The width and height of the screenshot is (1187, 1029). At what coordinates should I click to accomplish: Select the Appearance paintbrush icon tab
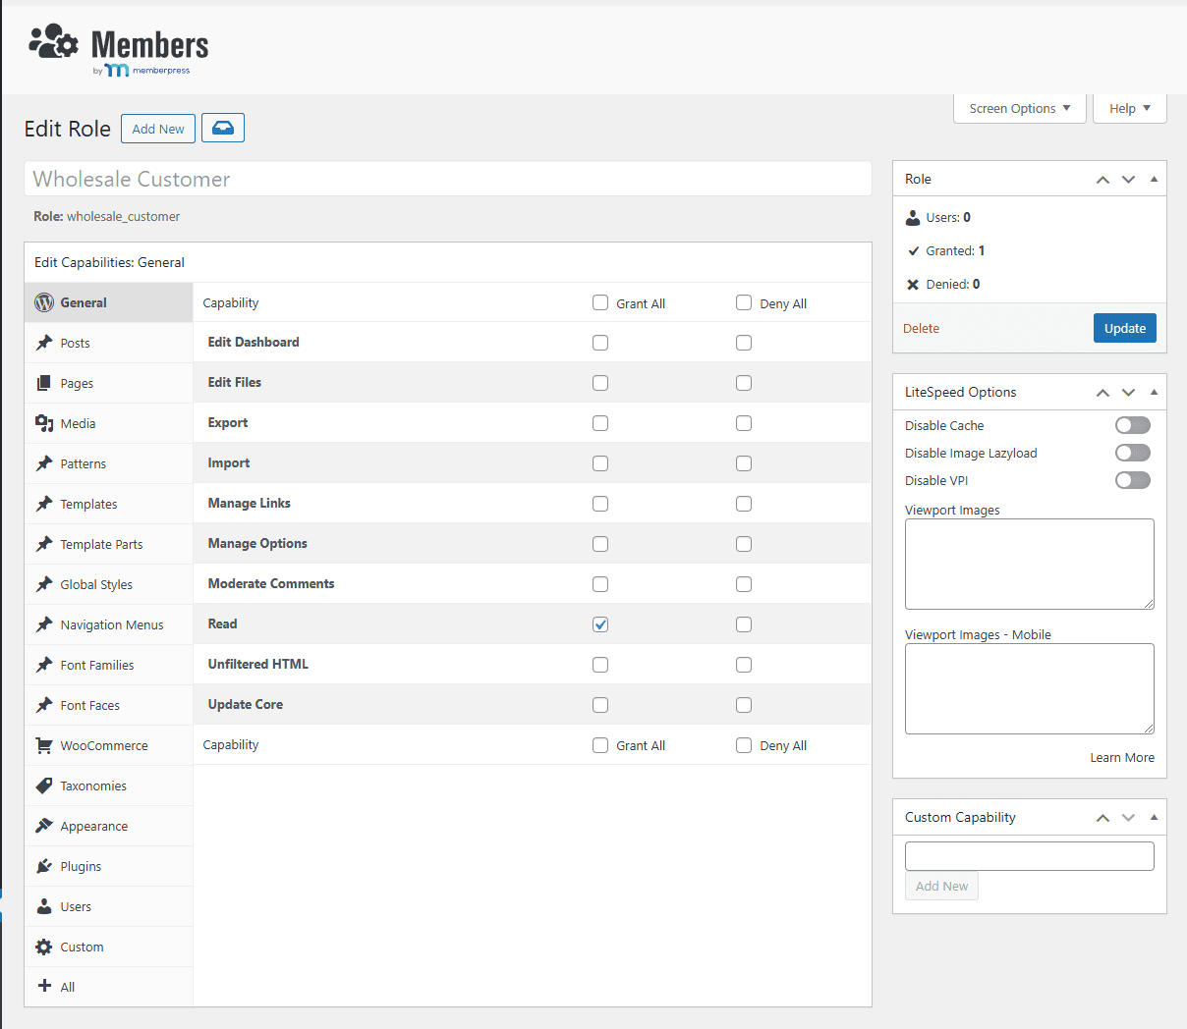tap(44, 826)
